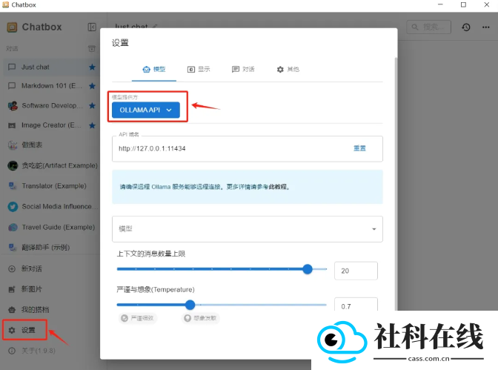Click the Social Media Influencer Twitter icon
Image resolution: width=498 pixels, height=370 pixels.
(x=13, y=207)
